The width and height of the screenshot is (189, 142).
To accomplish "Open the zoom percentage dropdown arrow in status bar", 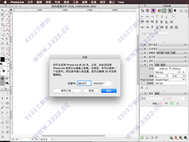I will point(52,139).
